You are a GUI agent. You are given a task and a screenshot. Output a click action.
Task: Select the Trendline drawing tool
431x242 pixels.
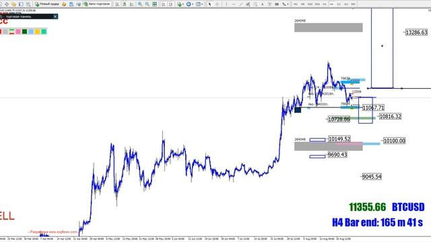241,4
